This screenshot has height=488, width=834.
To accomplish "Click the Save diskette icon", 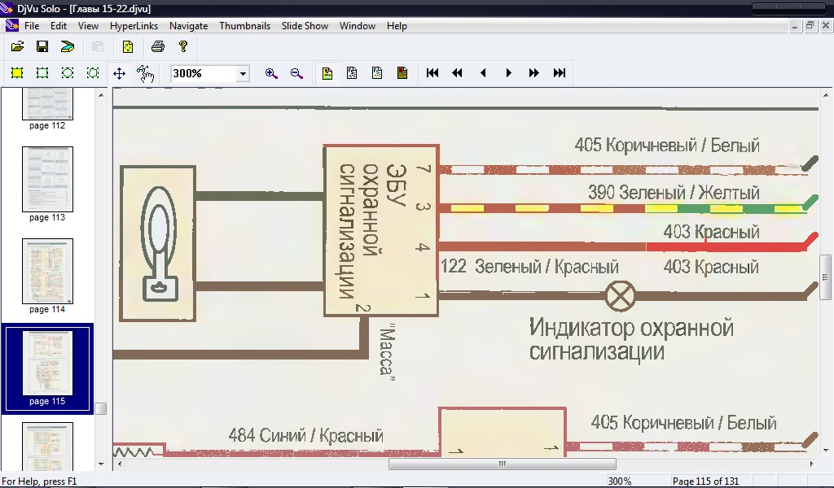I will tap(42, 47).
